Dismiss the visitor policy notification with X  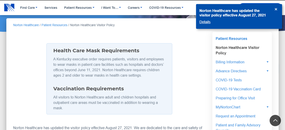276,9
